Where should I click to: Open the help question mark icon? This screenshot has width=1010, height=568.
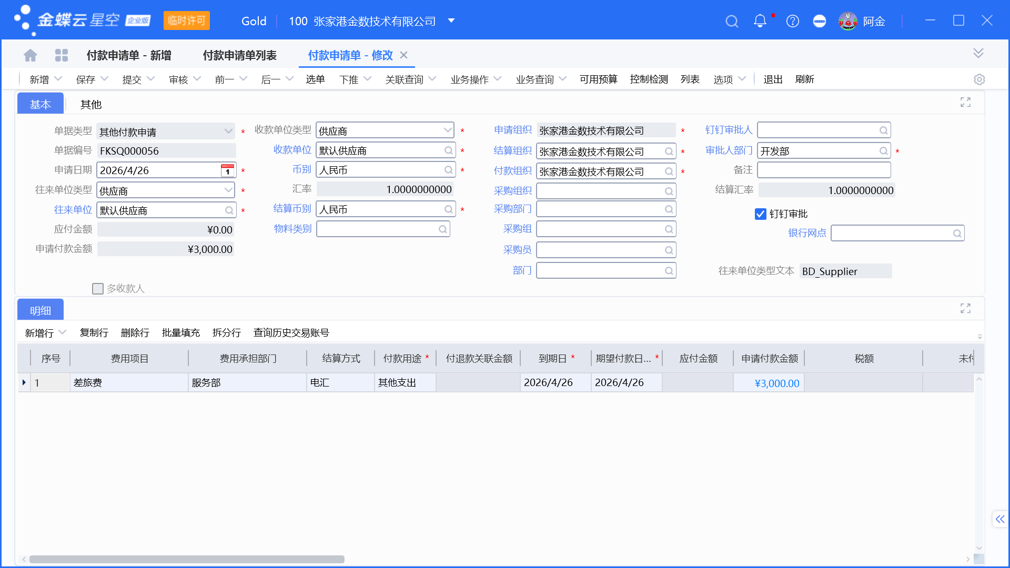(x=793, y=21)
